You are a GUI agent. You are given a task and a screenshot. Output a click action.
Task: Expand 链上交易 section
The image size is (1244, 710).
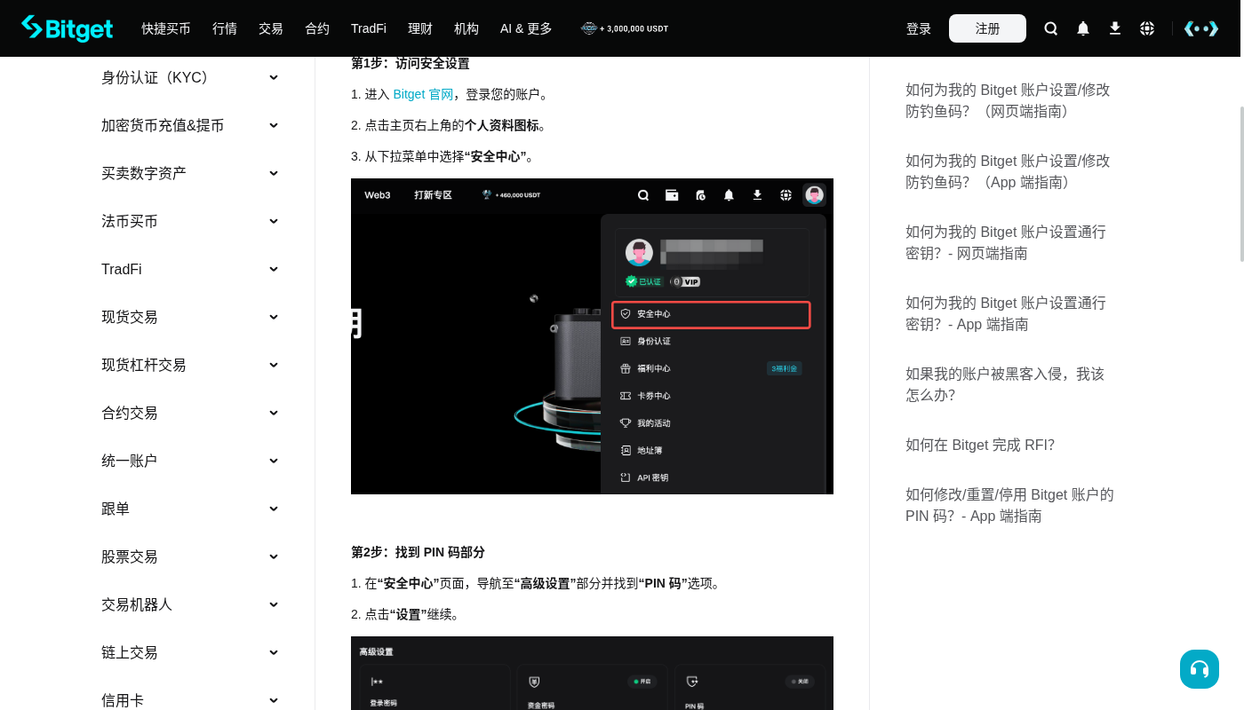[190, 652]
